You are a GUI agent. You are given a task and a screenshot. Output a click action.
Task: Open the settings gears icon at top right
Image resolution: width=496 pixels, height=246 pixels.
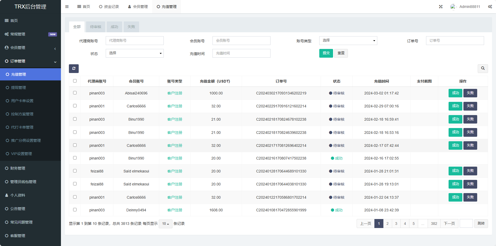(x=490, y=7)
